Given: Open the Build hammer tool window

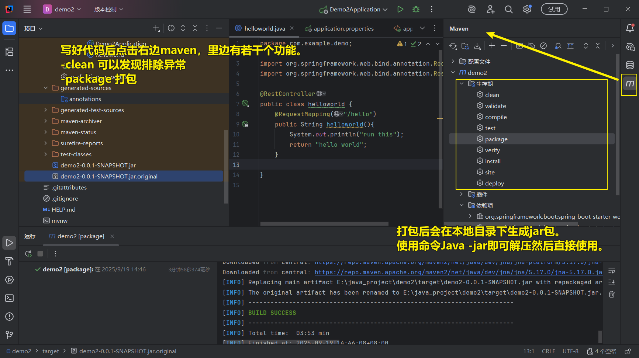Looking at the screenshot, I should [x=10, y=261].
